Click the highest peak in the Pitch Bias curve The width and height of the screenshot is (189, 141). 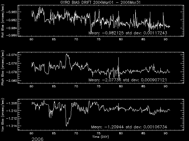(x=67, y=54)
